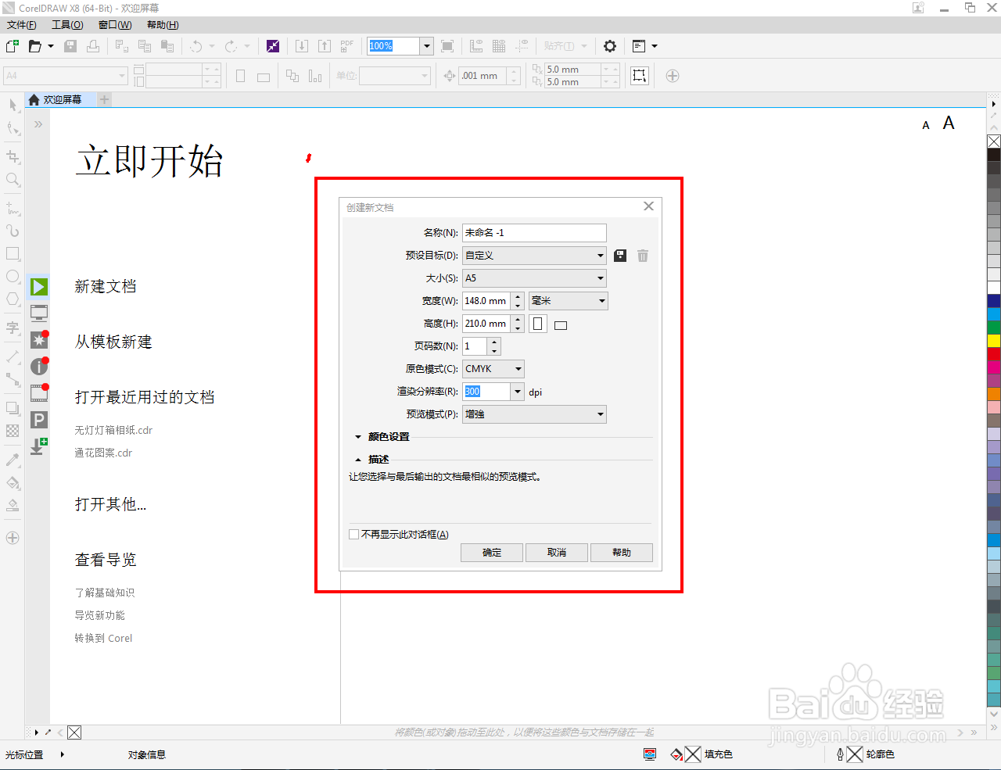The height and width of the screenshot is (770, 1001).
Task: Select the Text tool in toolbox
Action: pos(13,328)
